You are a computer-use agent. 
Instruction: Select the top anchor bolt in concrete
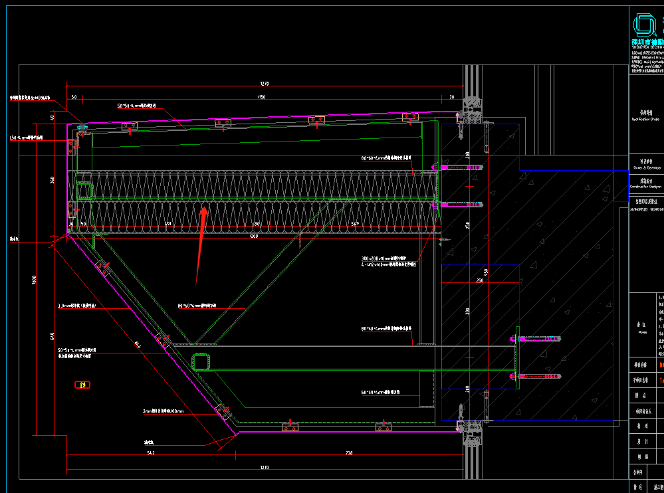click(458, 167)
